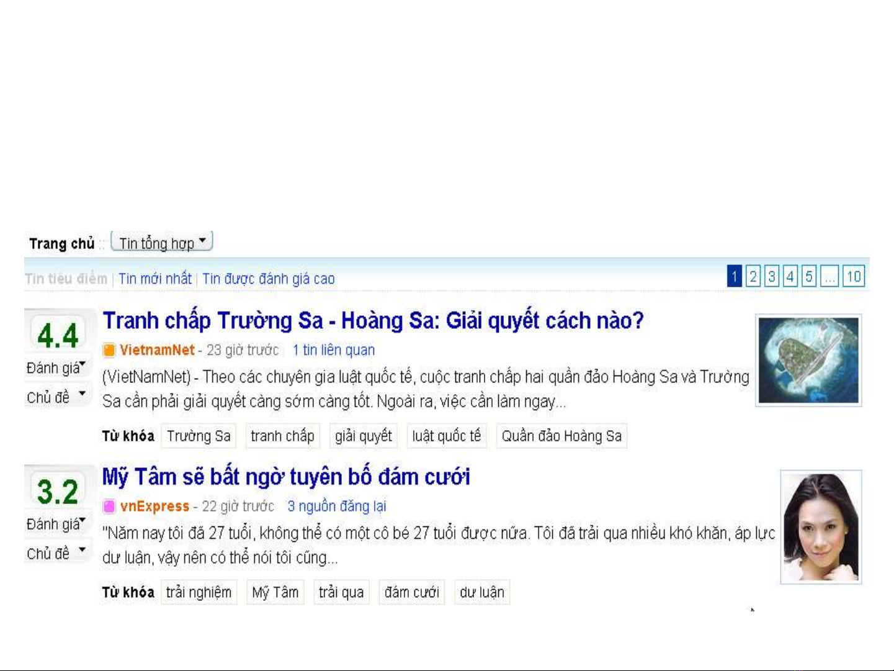This screenshot has height=671, width=894.
Task: Open the 3 nguồn đăng lại link
Action: pos(337,507)
